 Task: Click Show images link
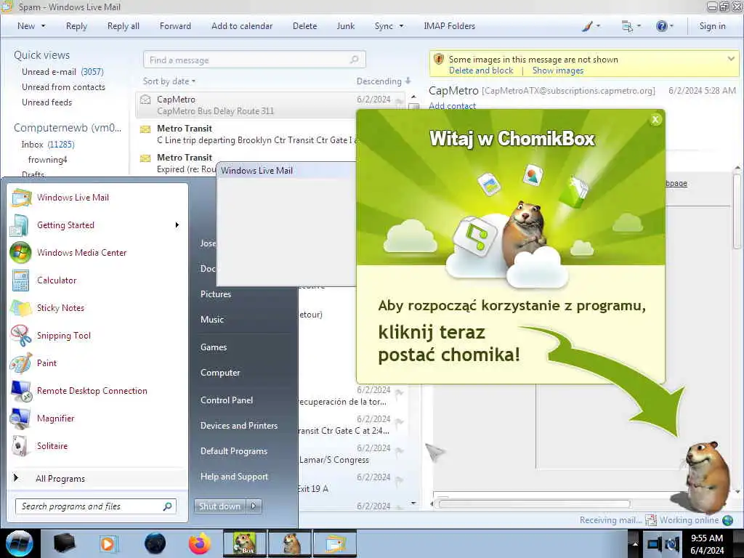pos(558,70)
